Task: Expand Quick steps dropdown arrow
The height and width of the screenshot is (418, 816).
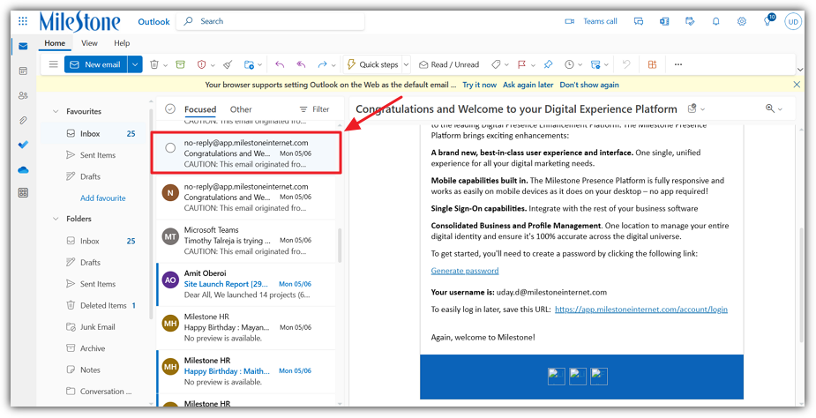Action: tap(406, 64)
